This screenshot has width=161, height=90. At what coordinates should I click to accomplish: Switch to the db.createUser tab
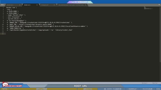[71, 5]
